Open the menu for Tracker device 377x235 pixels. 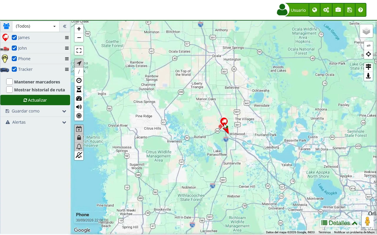(67, 69)
